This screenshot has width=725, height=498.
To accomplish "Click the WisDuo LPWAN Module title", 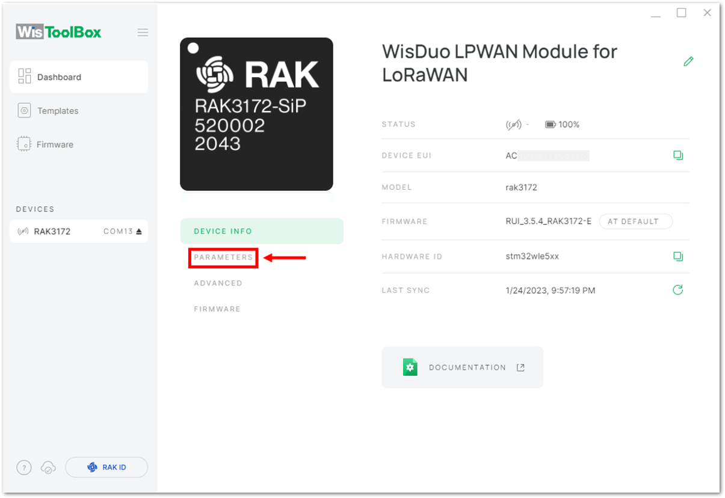I will [x=500, y=63].
